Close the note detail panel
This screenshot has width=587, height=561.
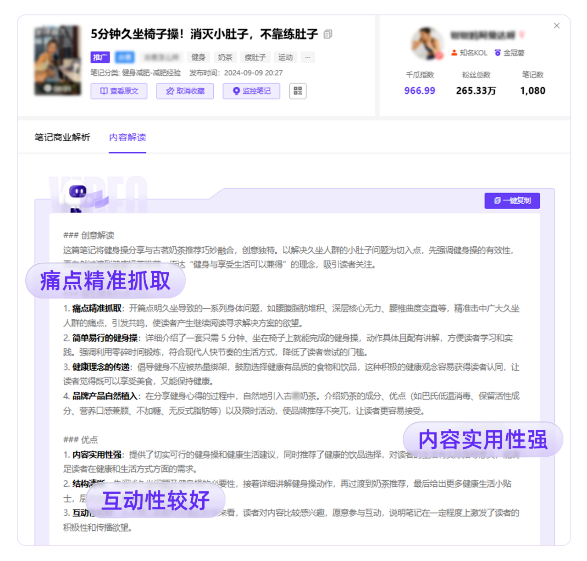556,26
